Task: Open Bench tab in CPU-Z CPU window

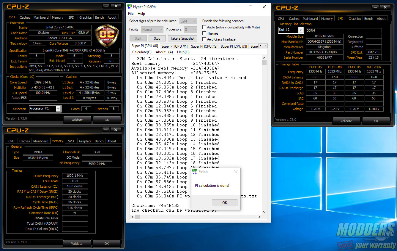Action: point(99,17)
